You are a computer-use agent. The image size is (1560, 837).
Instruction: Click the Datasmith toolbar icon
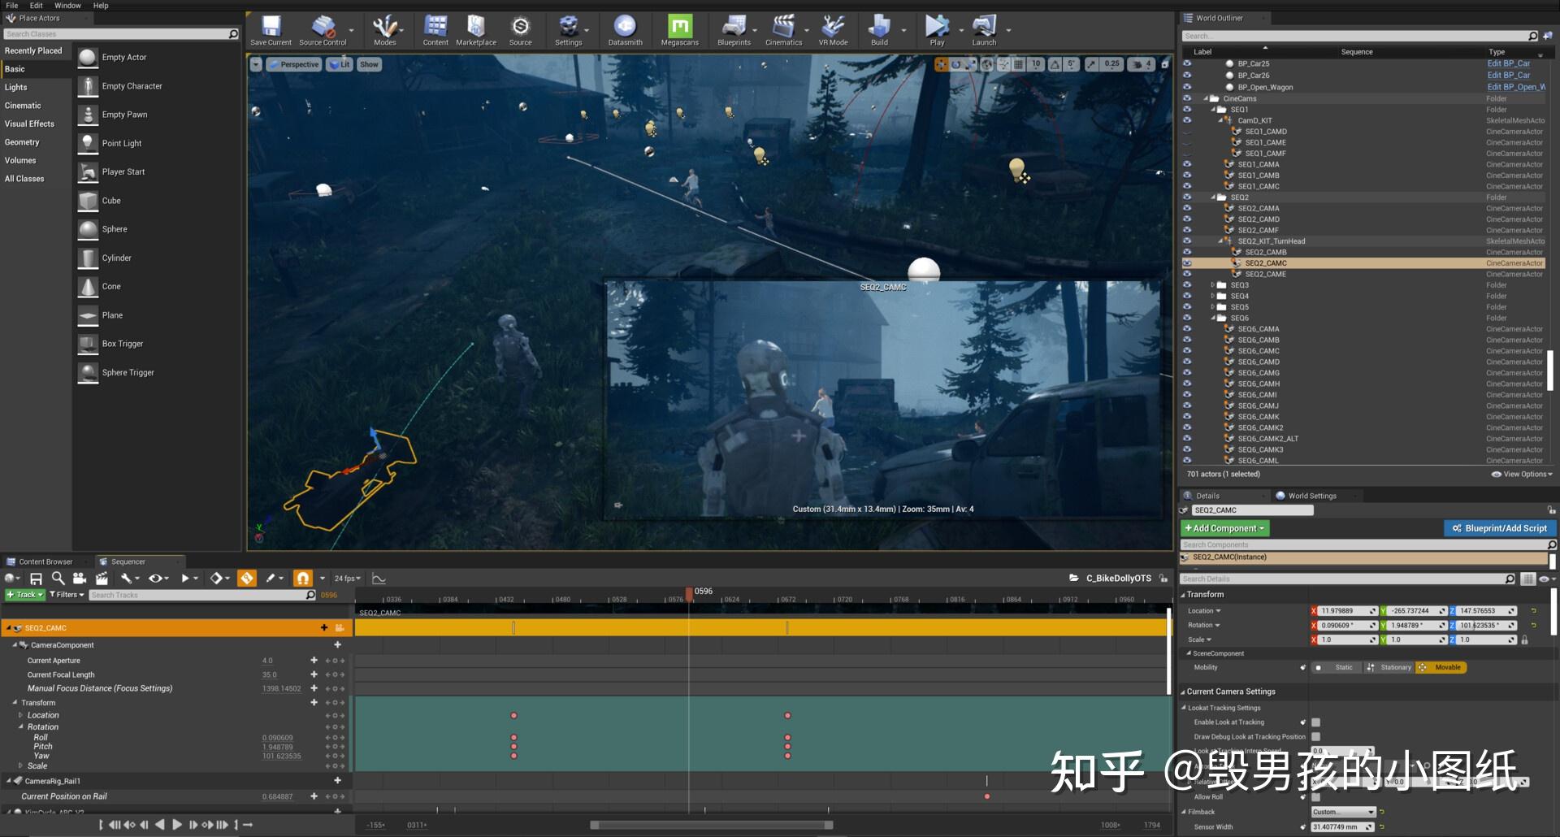coord(625,30)
